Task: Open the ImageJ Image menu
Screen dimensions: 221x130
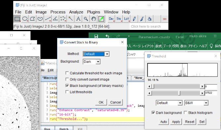Action: pyautogui.click(x=41, y=12)
